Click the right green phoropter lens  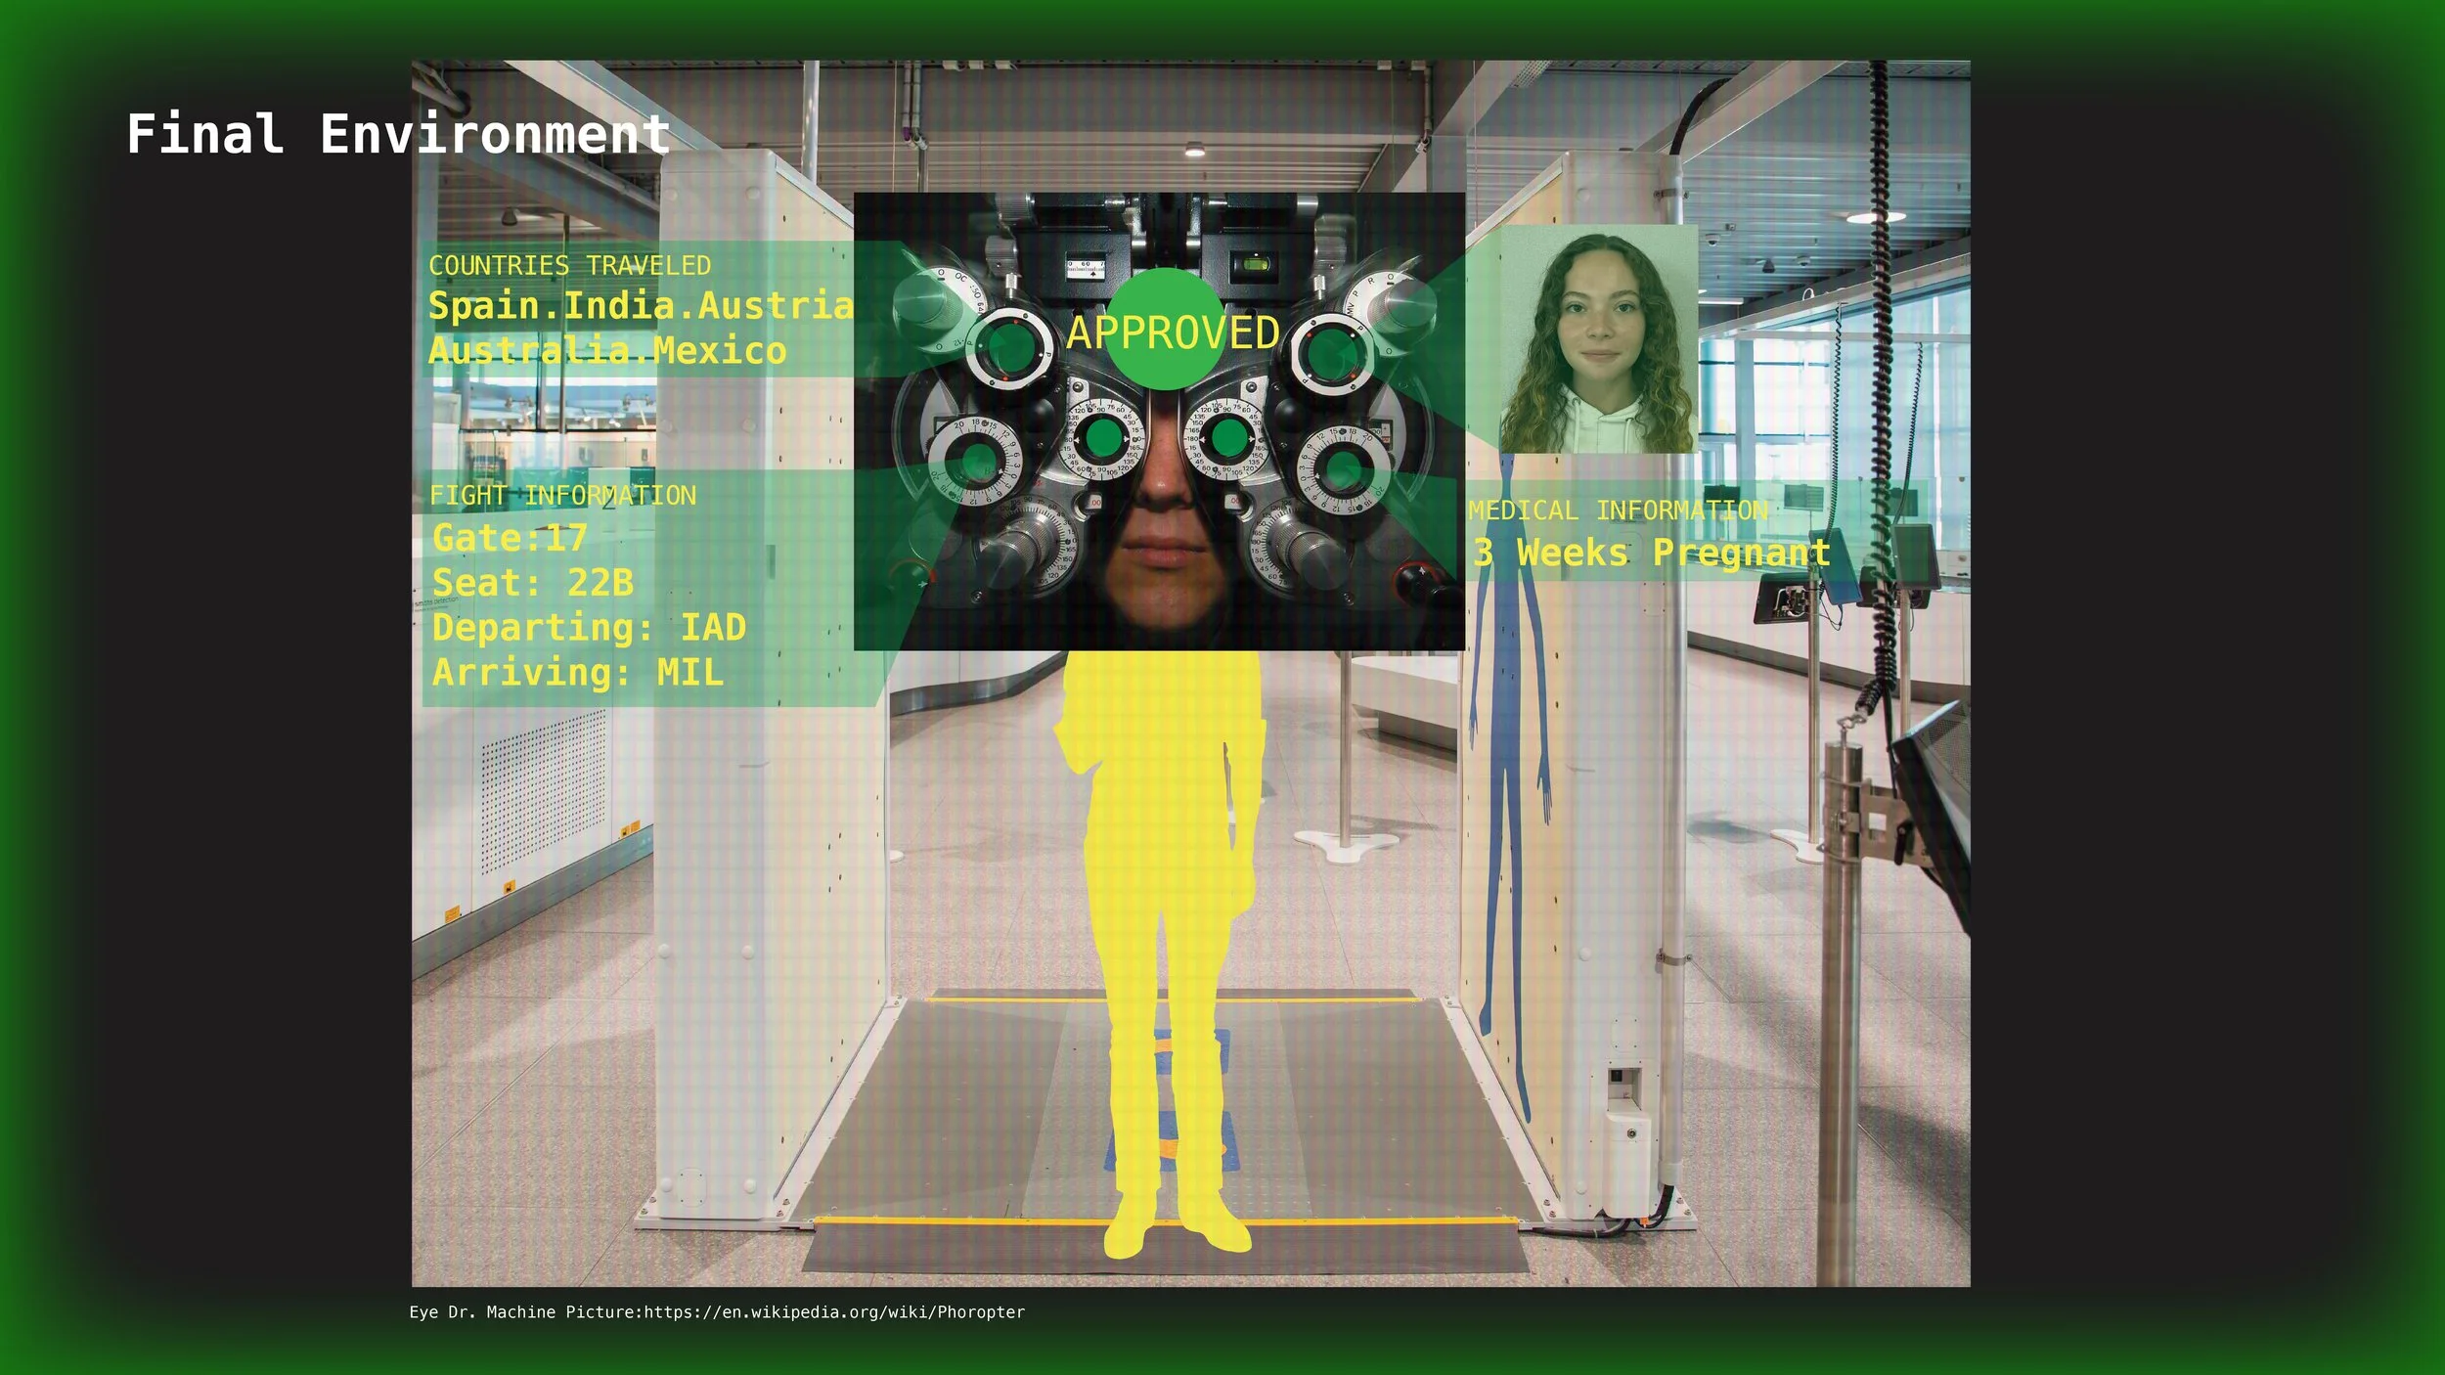(1330, 352)
